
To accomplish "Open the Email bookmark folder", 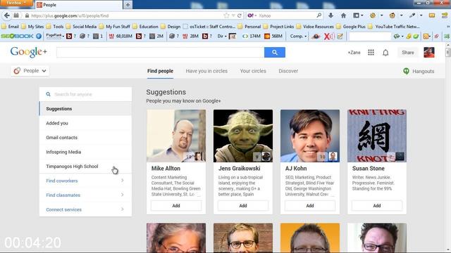I will point(10,27).
